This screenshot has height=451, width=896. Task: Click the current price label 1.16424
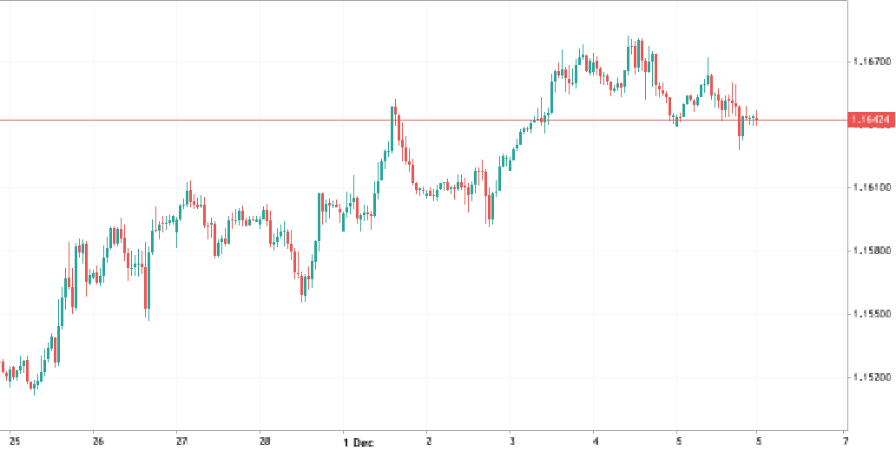tap(870, 120)
